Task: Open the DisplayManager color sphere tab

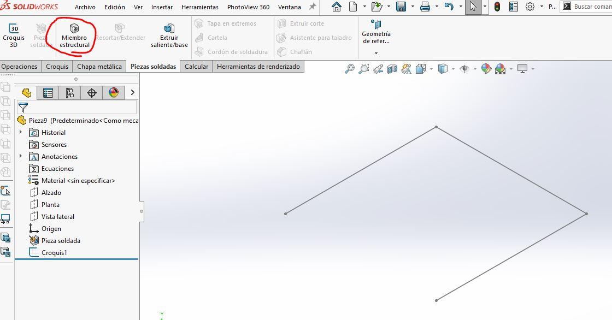Action: [x=114, y=93]
